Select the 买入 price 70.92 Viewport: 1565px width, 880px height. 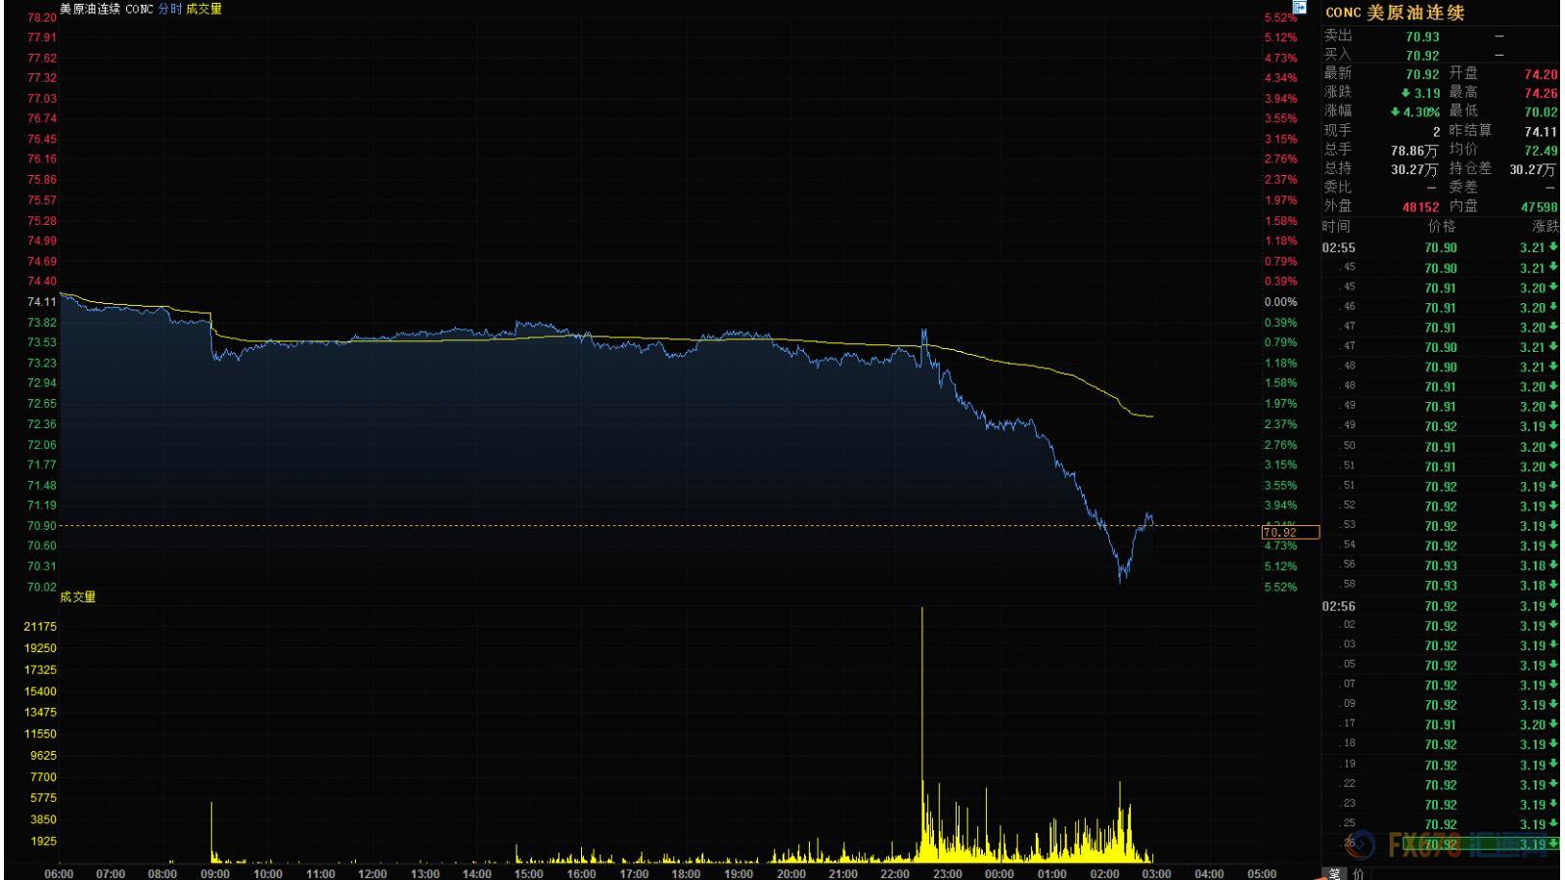pos(1422,56)
